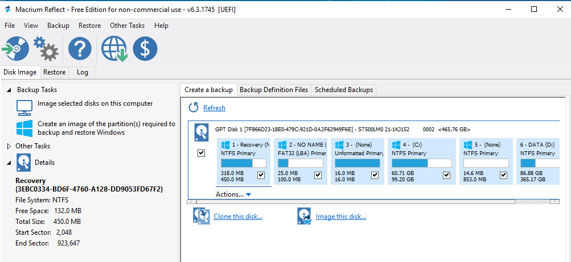This screenshot has width=571, height=262.
Task: Click Windows flag icon on Recovery partition
Action: click(225, 144)
